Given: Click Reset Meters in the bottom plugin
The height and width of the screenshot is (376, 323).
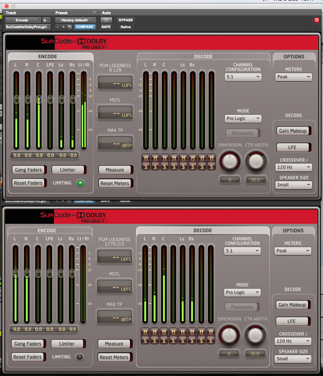Looking at the screenshot, I should 114,357.
